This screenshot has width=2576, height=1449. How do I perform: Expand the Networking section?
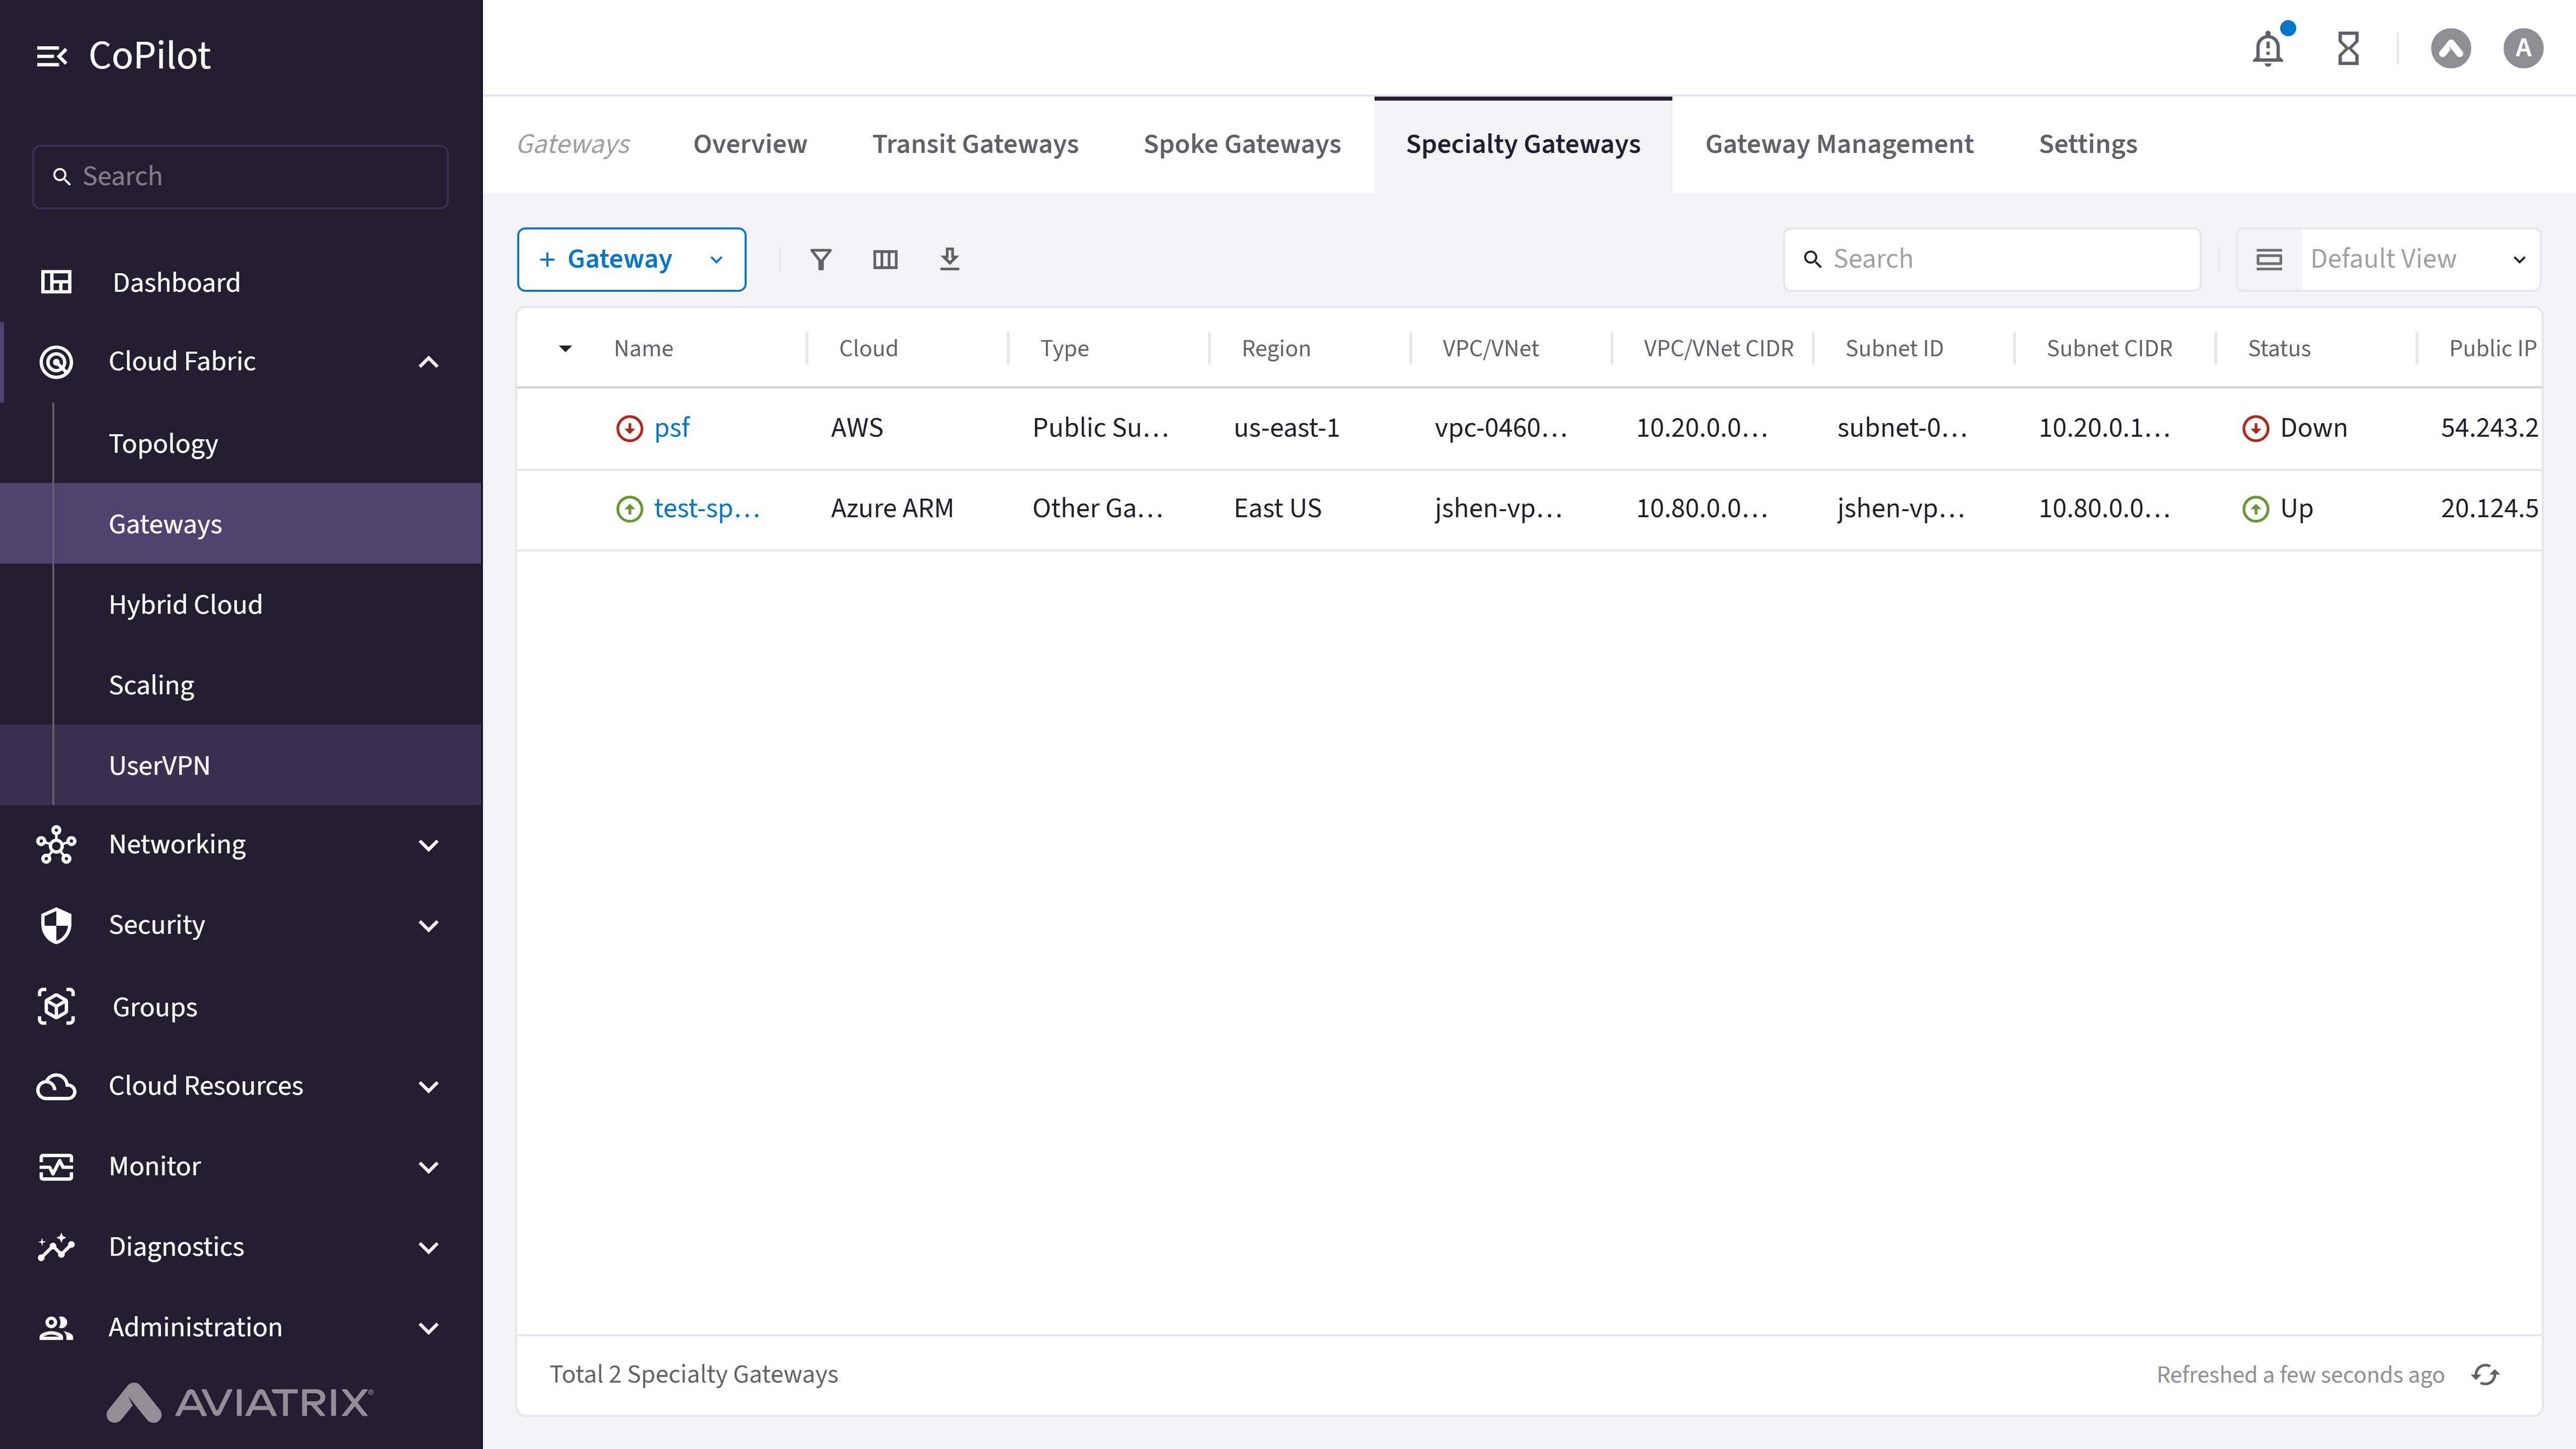pos(429,845)
